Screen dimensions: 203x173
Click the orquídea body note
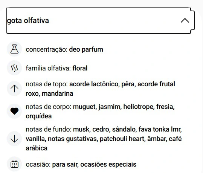click(x=39, y=116)
